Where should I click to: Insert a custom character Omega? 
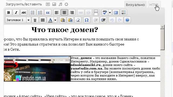86,20
